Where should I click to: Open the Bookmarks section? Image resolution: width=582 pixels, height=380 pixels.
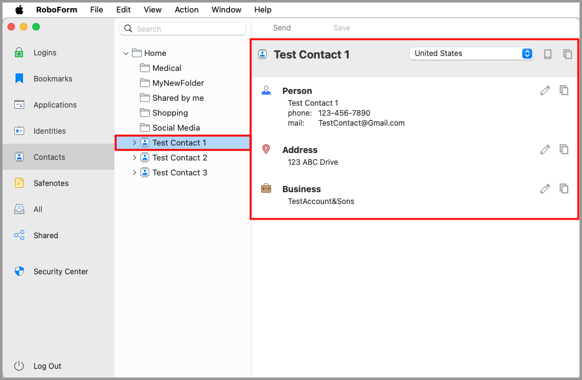(x=58, y=78)
